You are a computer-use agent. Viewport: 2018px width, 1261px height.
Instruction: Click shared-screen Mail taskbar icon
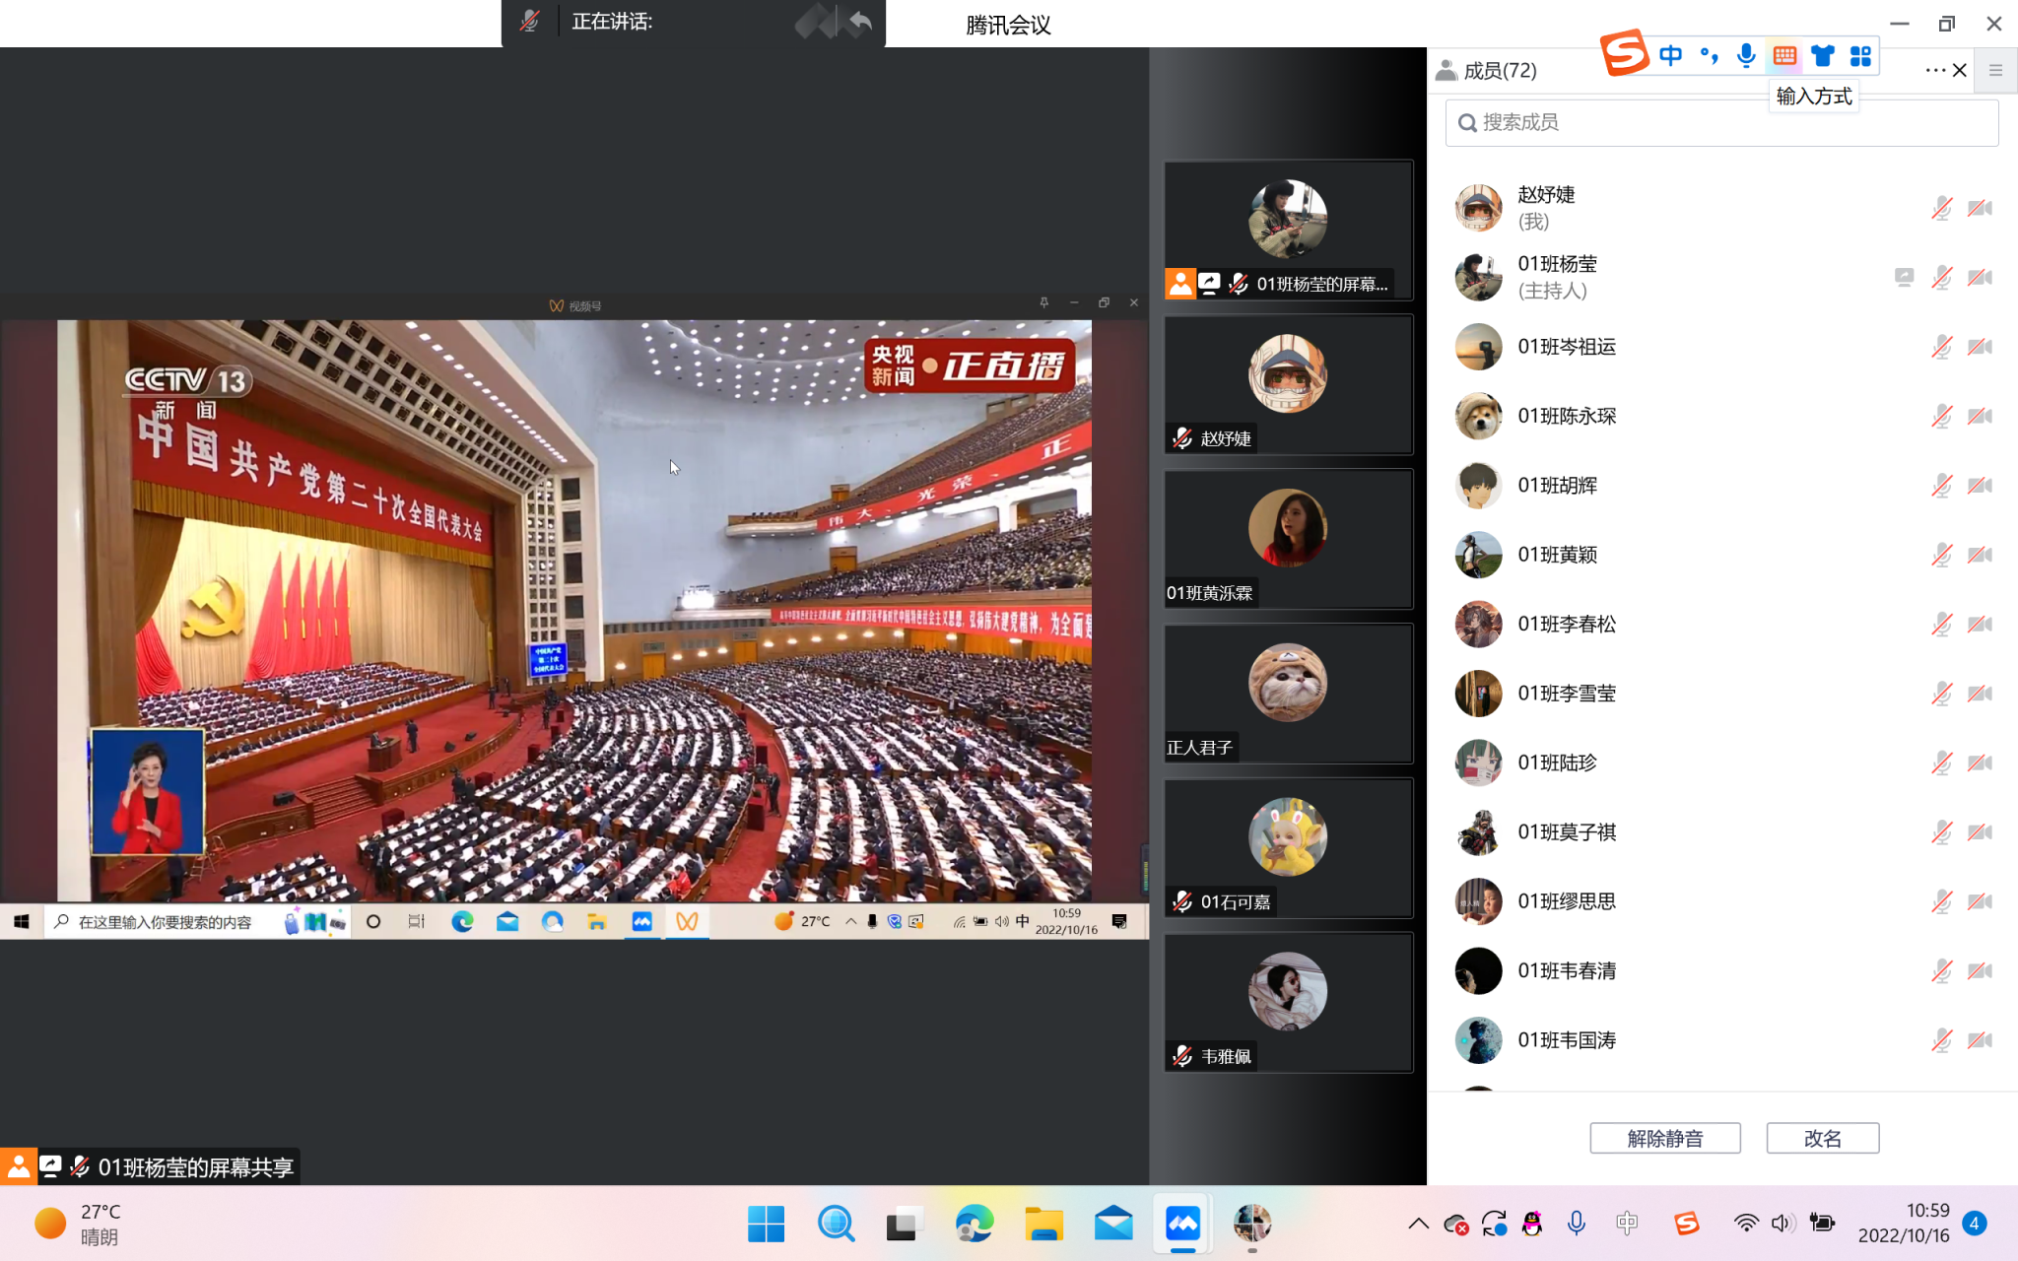507,922
